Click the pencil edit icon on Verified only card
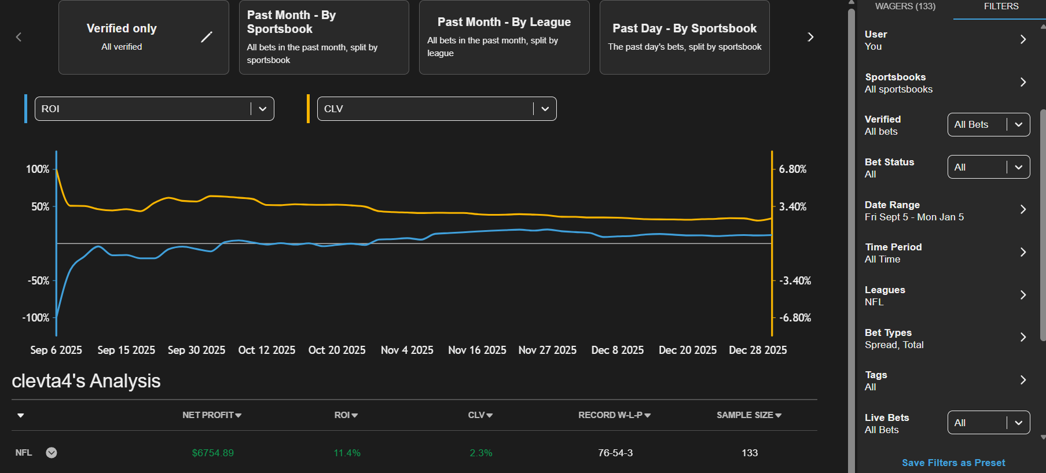This screenshot has height=473, width=1046. [x=207, y=37]
